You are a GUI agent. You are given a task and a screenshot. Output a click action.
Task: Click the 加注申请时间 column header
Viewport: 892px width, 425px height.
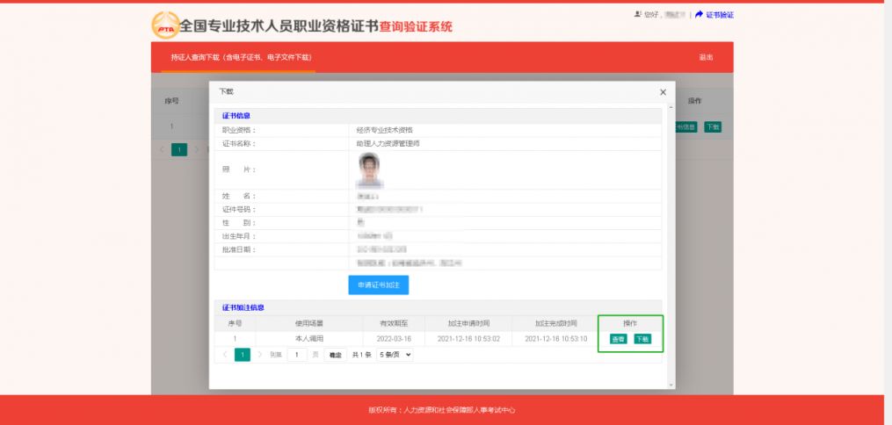click(468, 323)
